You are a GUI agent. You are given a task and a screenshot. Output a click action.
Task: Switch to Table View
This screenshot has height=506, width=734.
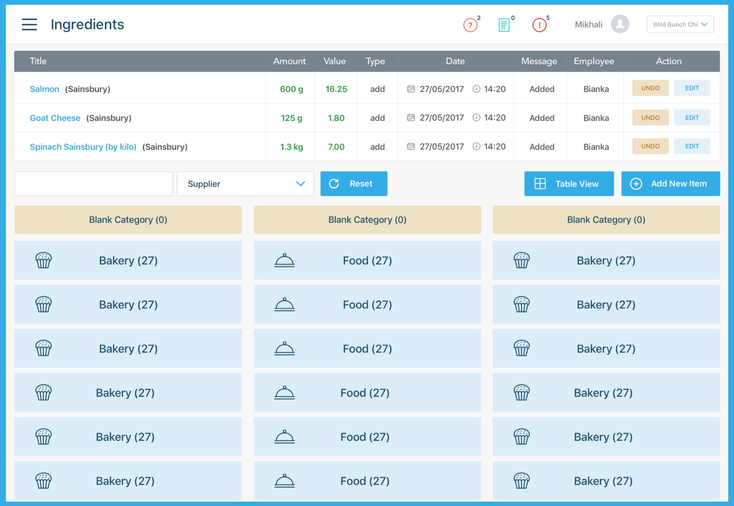pos(569,184)
